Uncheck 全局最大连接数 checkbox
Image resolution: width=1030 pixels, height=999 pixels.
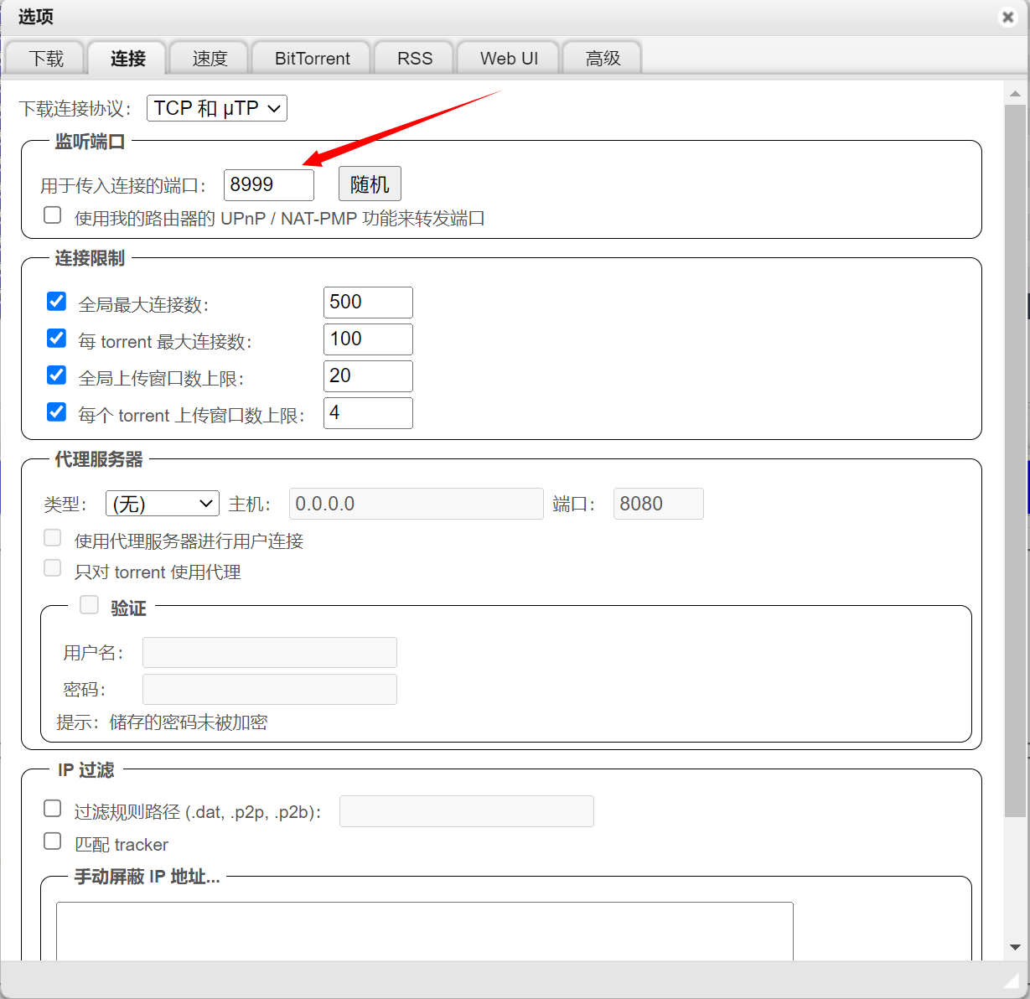(x=57, y=301)
